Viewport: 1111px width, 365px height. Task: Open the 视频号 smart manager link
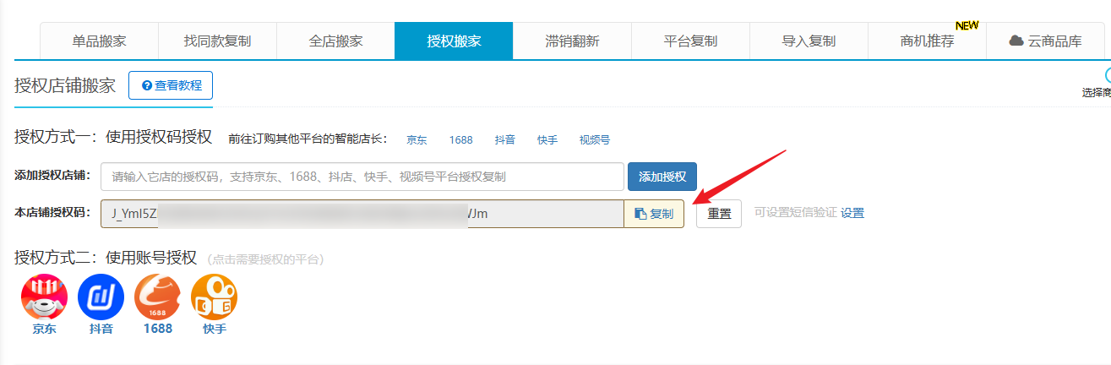point(594,139)
